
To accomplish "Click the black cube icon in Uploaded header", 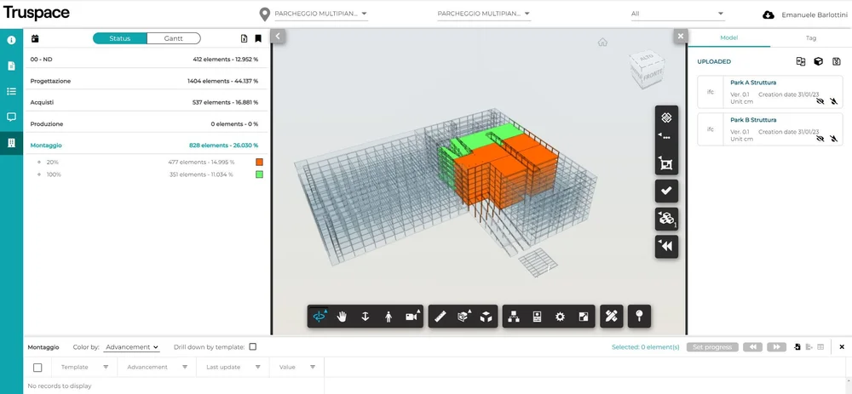I will (x=818, y=61).
